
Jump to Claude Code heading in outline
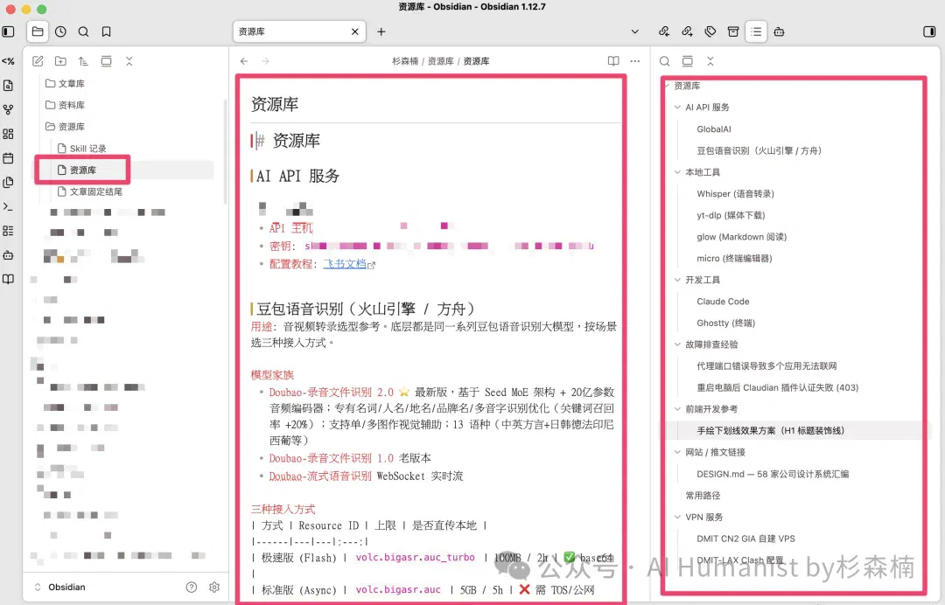723,301
